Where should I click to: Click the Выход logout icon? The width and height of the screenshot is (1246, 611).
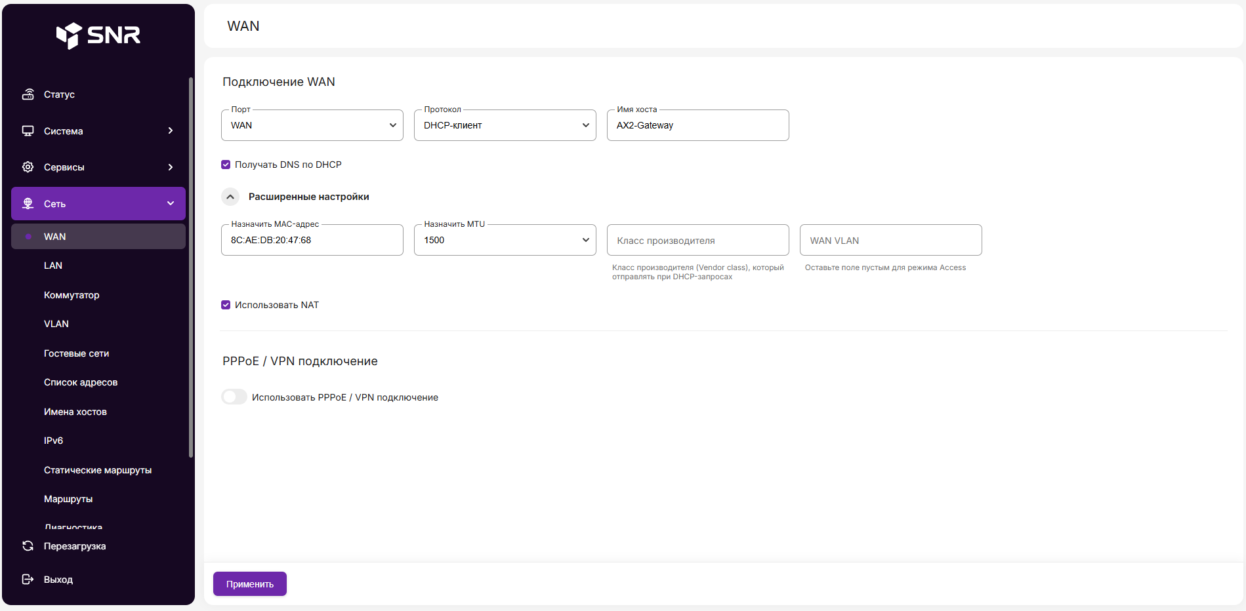coord(28,580)
